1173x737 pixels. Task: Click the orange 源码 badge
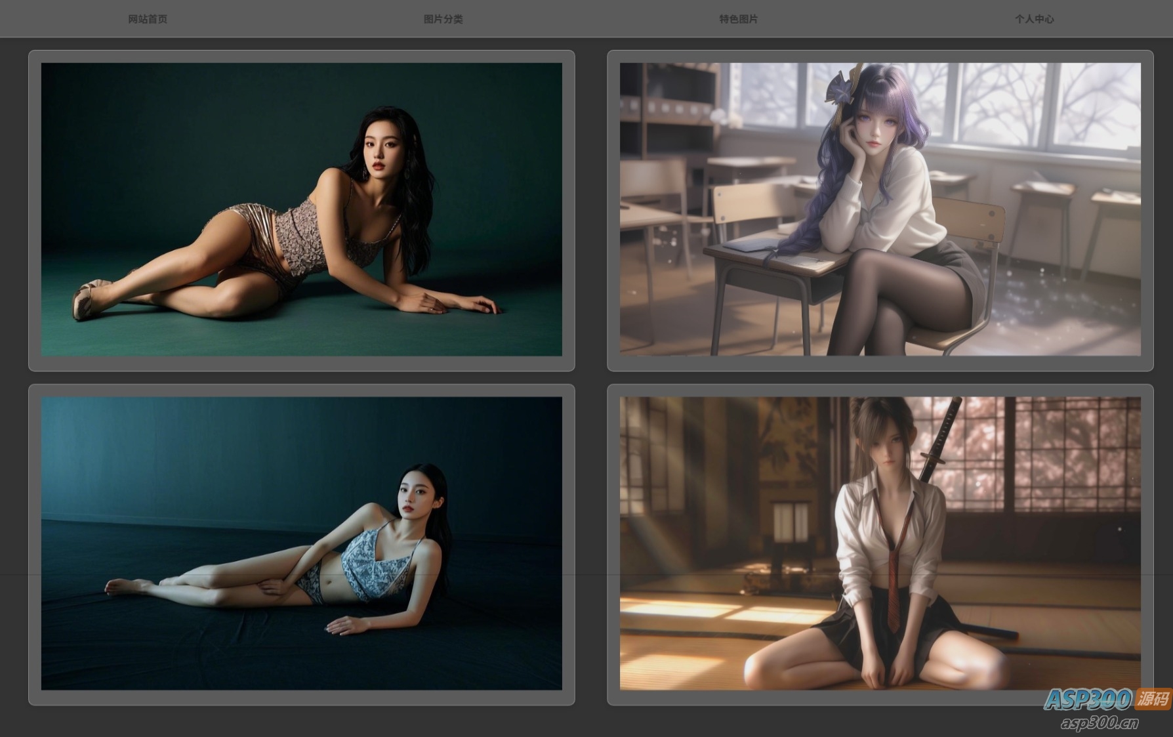click(x=1153, y=698)
